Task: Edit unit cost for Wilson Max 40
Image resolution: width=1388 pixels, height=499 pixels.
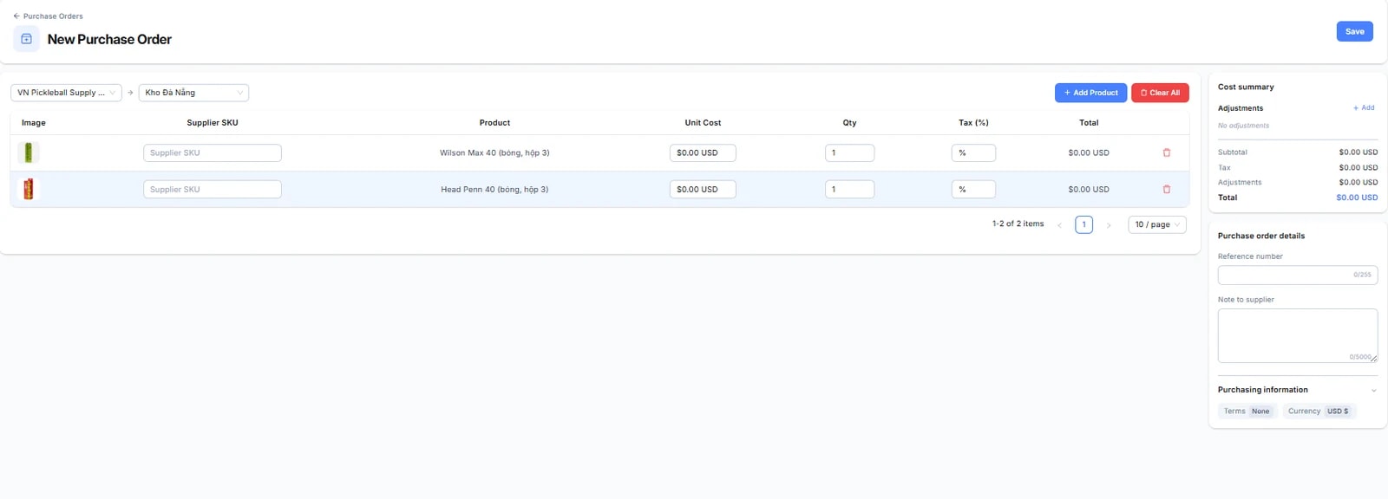Action: pyautogui.click(x=703, y=152)
